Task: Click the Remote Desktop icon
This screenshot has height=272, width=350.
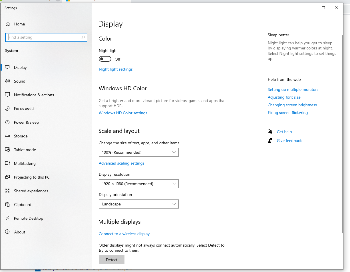Action: pyautogui.click(x=8, y=218)
